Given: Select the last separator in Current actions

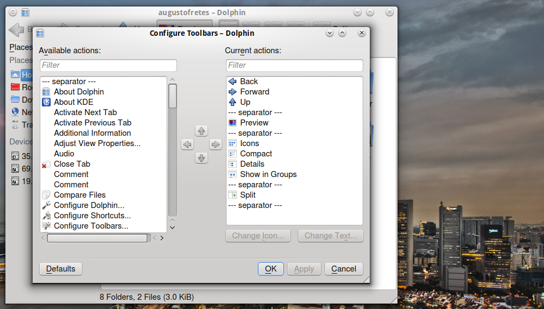Looking at the screenshot, I should [x=294, y=205].
